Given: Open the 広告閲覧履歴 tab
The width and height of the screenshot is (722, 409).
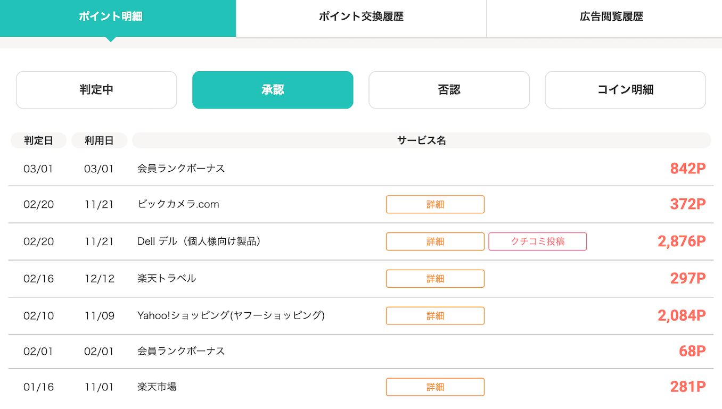Looking at the screenshot, I should click(x=611, y=18).
